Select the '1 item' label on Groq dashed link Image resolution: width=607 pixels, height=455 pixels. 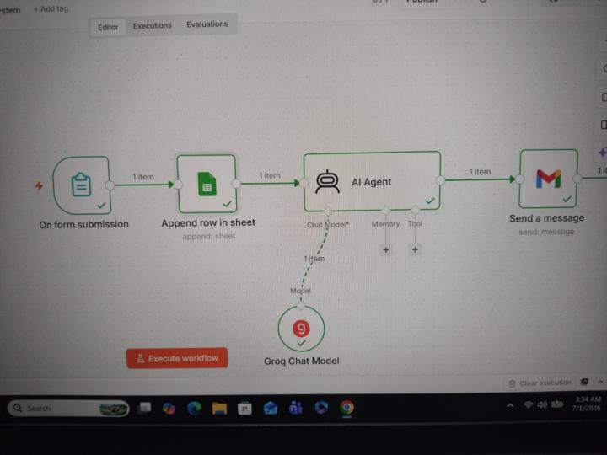click(314, 259)
